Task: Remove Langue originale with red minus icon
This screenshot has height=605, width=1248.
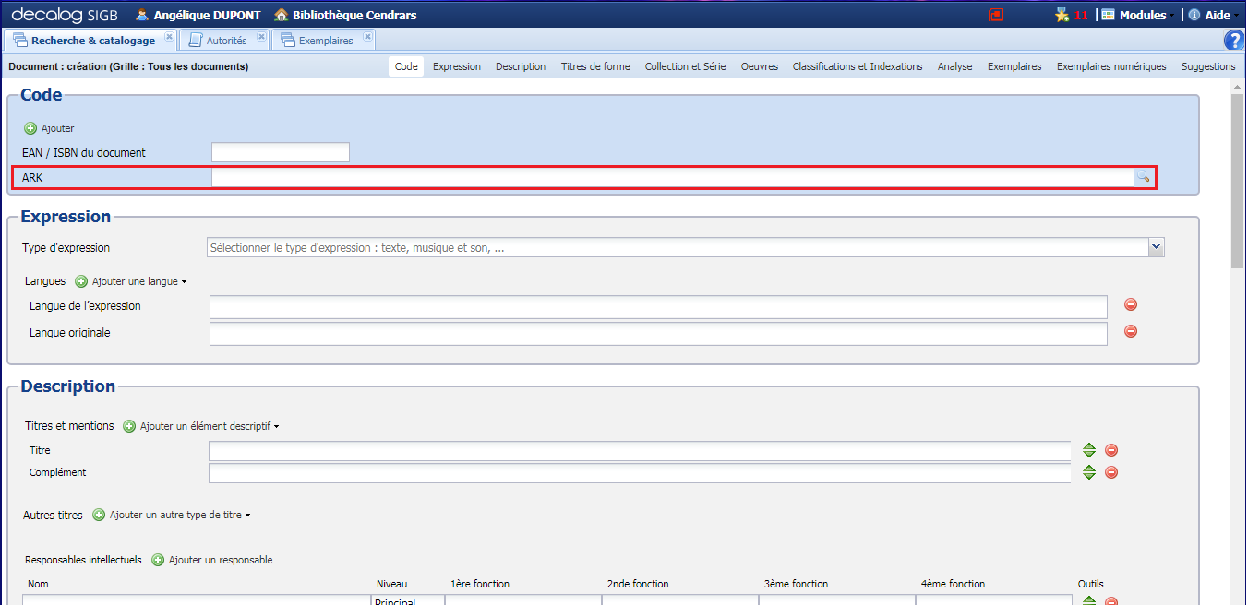Action: (1130, 331)
